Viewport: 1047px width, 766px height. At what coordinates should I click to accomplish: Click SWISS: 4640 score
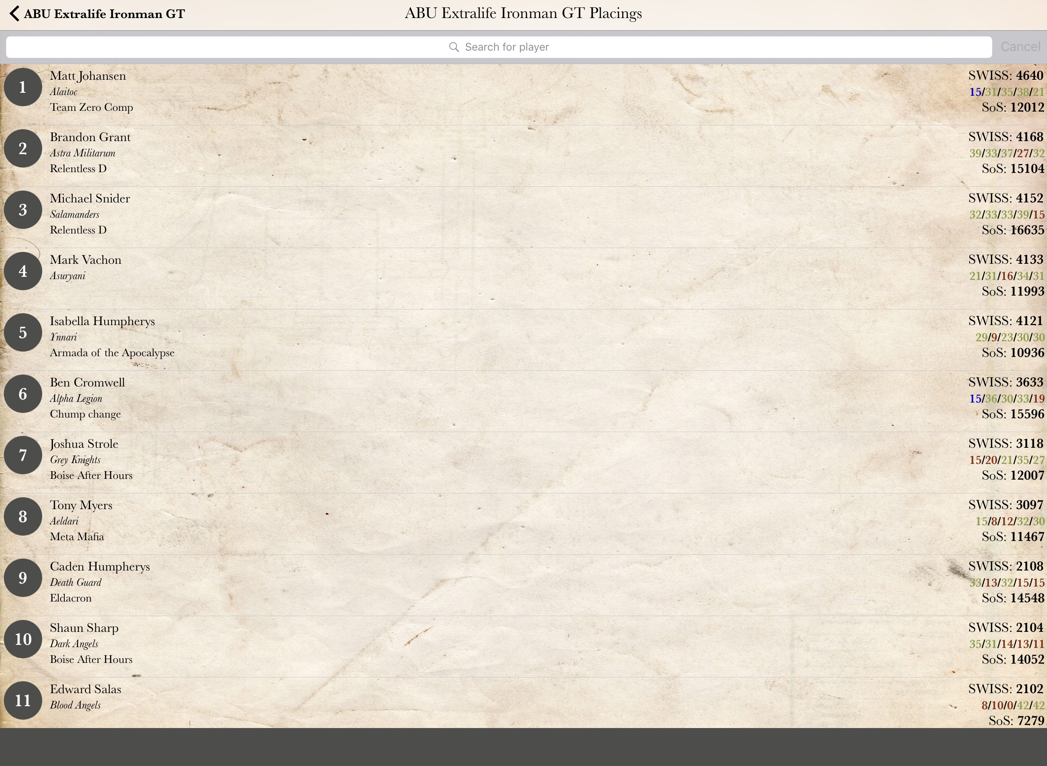pyautogui.click(x=1006, y=75)
